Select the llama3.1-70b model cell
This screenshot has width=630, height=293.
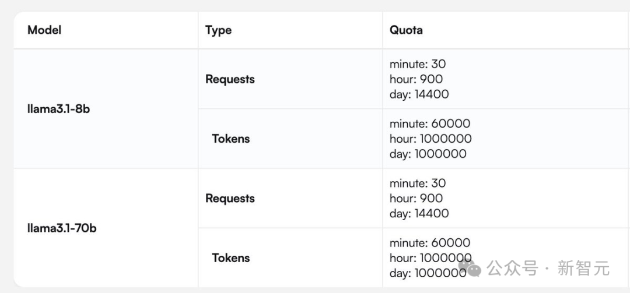(62, 228)
